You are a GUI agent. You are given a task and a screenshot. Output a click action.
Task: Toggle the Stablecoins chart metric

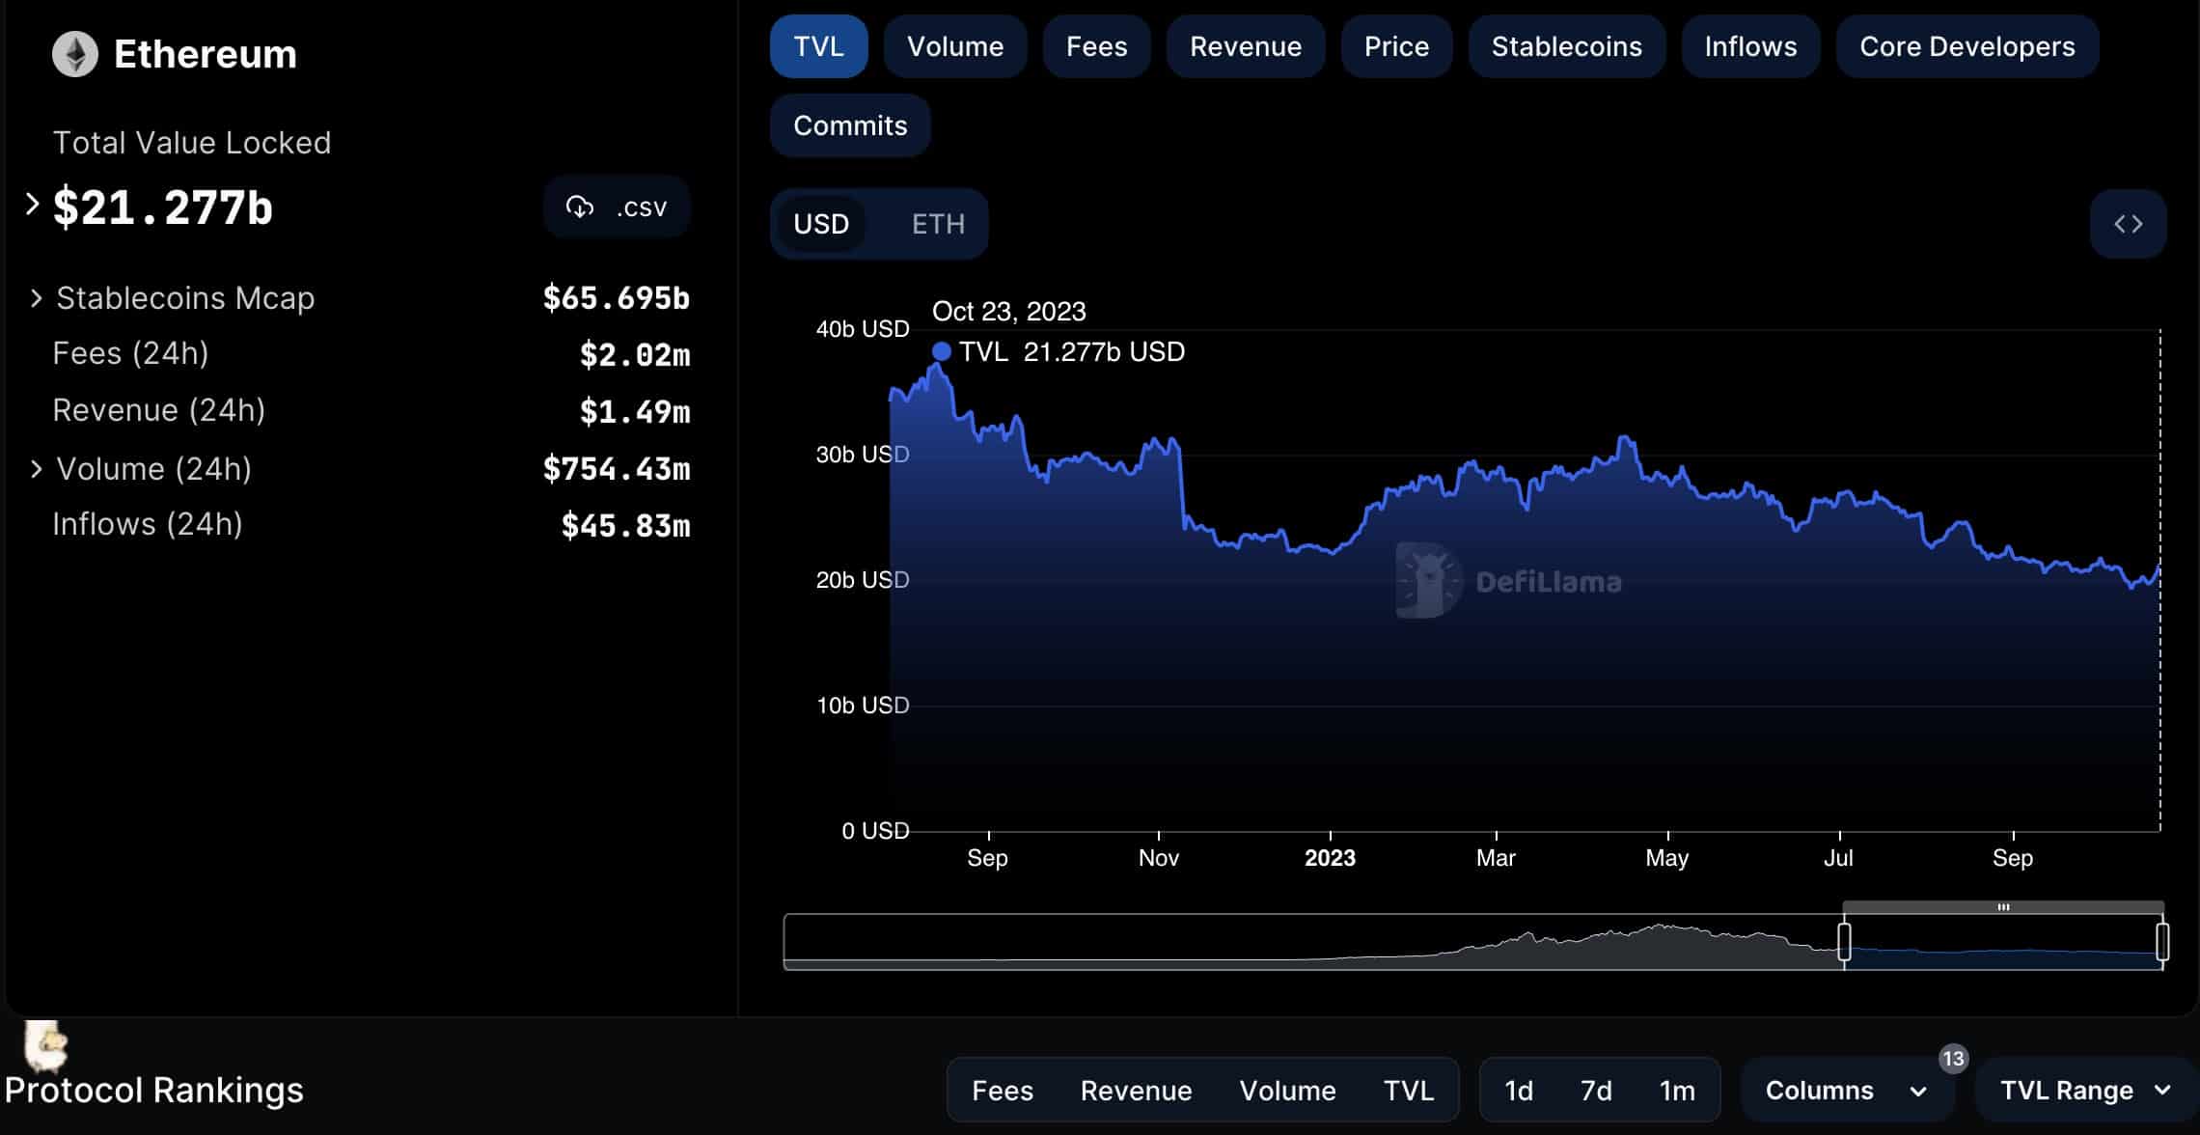point(1567,46)
